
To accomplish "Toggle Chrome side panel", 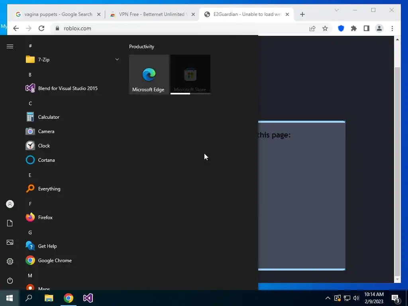I will [367, 28].
